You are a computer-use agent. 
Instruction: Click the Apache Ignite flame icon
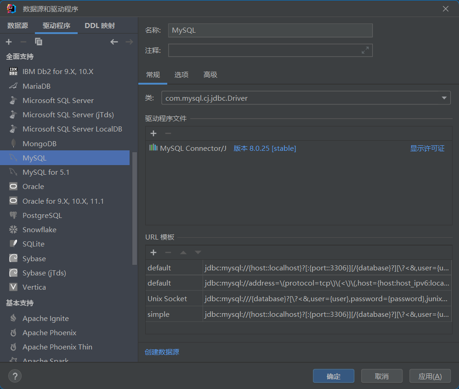click(x=13, y=318)
